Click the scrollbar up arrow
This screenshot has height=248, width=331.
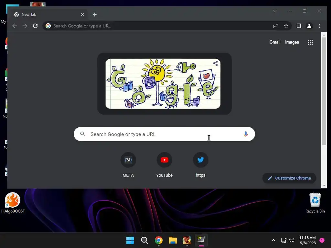(x=324, y=35)
